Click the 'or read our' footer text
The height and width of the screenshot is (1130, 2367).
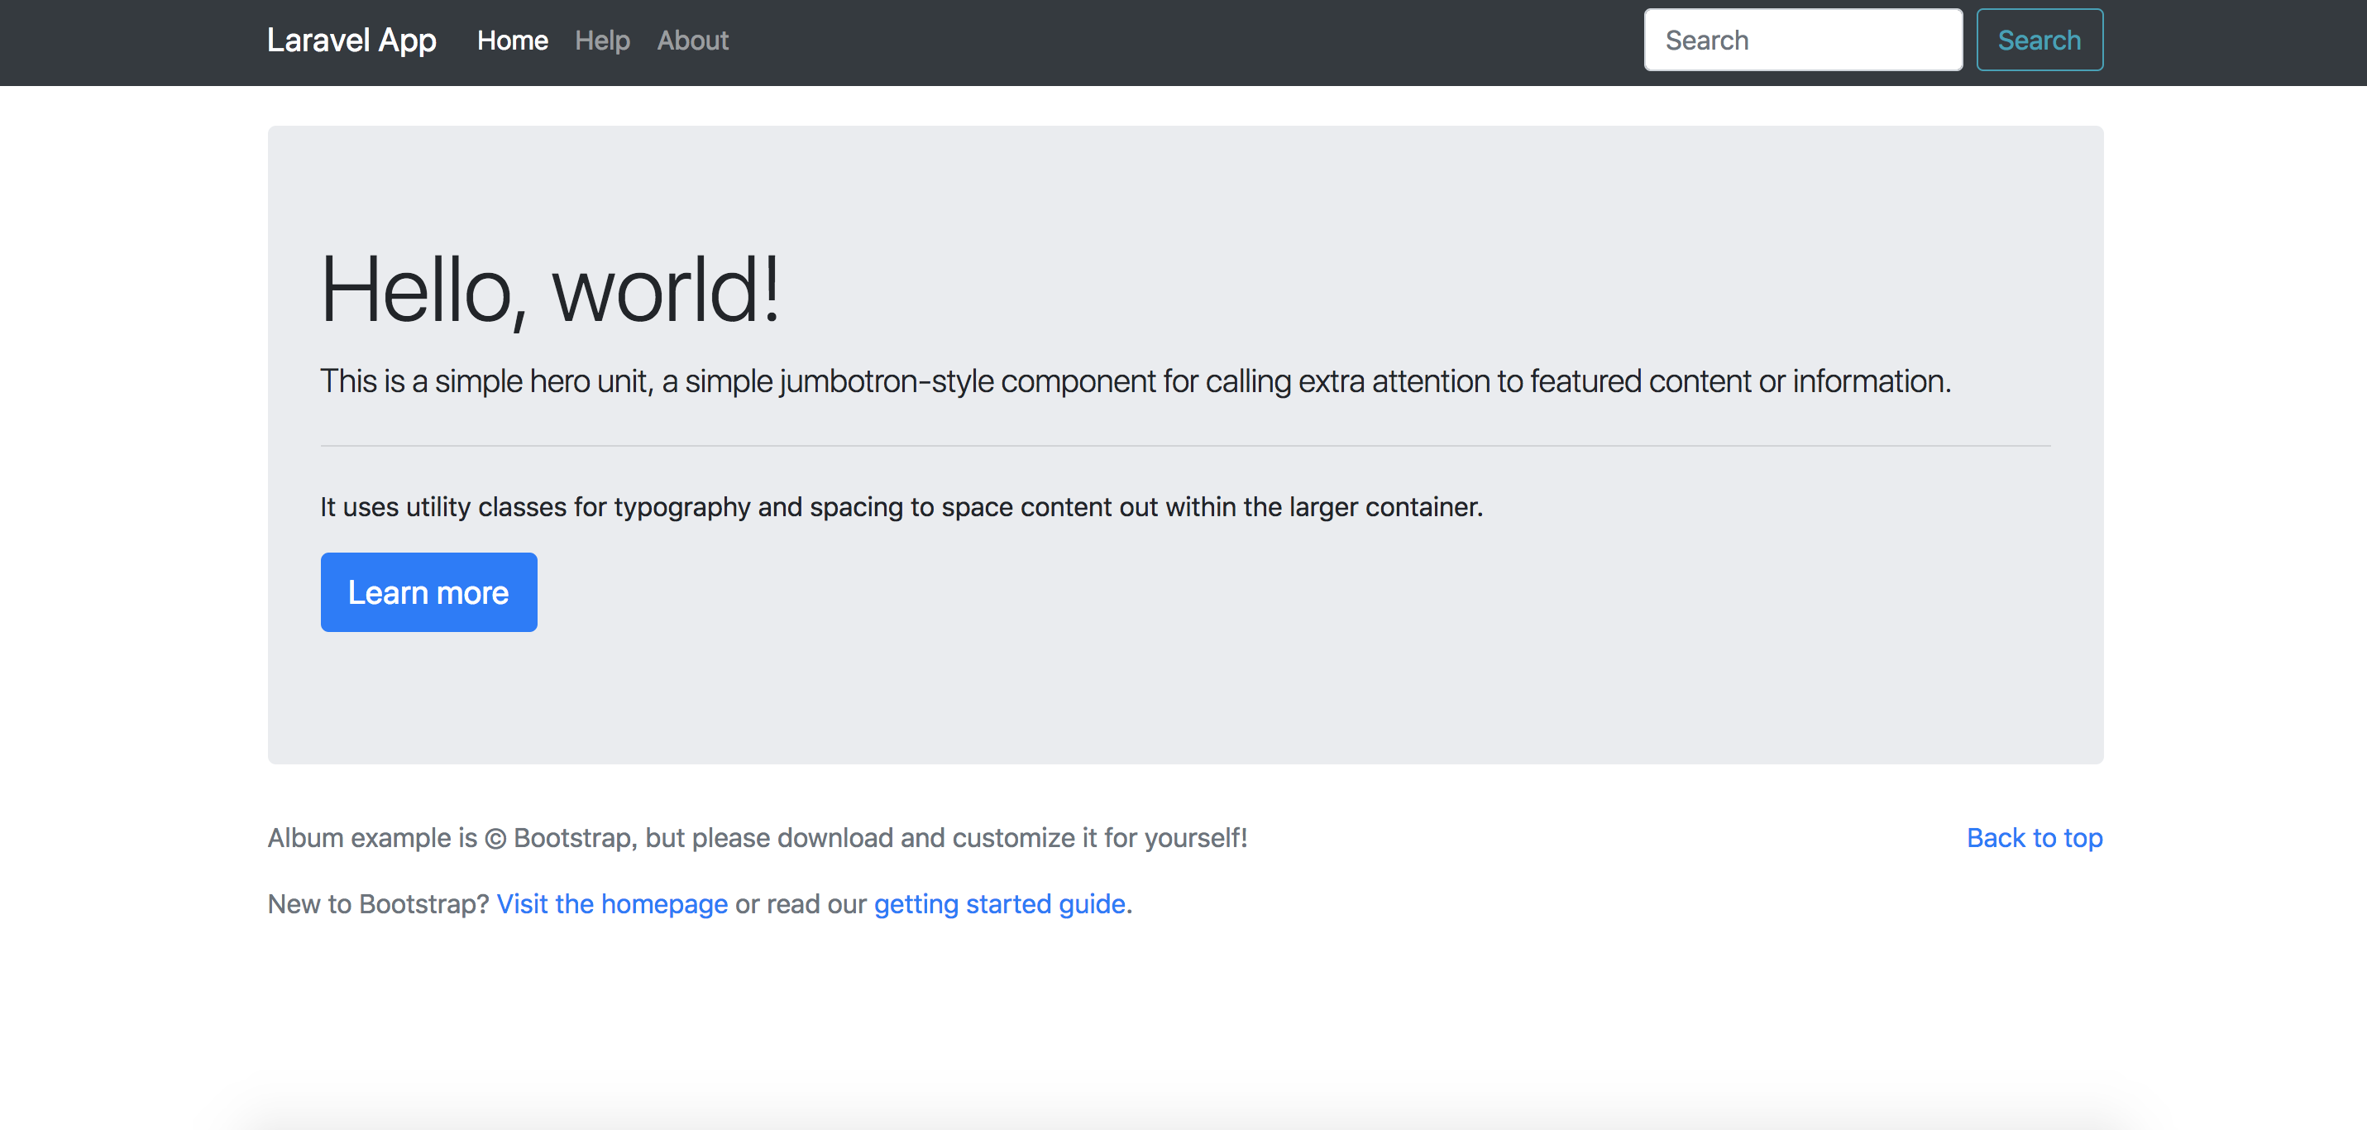[801, 904]
